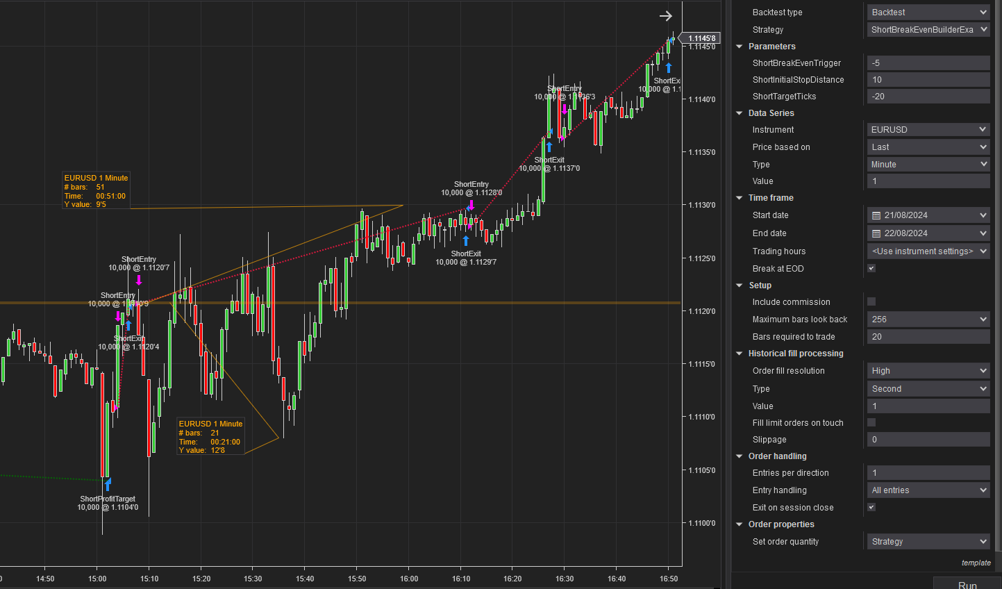Viewport: 1002px width, 589px height.
Task: Enable Fill limit orders on touch
Action: coord(871,422)
